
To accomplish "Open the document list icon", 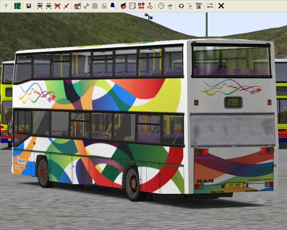I will point(133,6).
